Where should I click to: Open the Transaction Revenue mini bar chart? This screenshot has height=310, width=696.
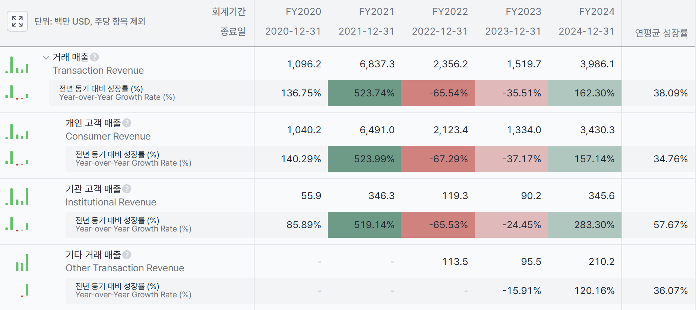(17, 64)
